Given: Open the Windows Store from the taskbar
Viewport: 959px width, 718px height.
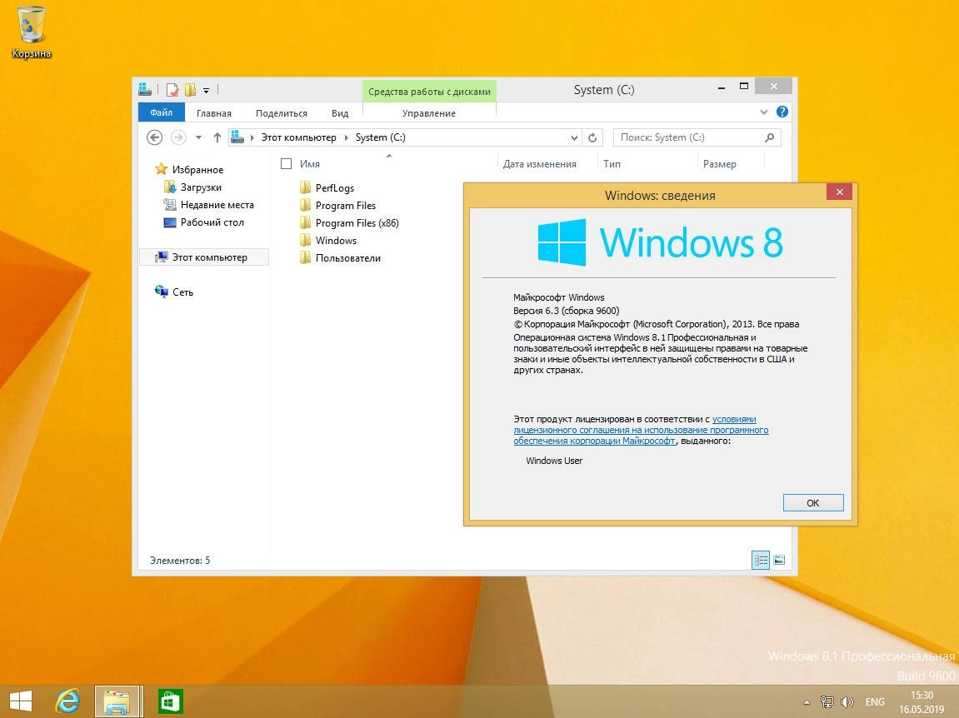Looking at the screenshot, I should pyautogui.click(x=171, y=701).
